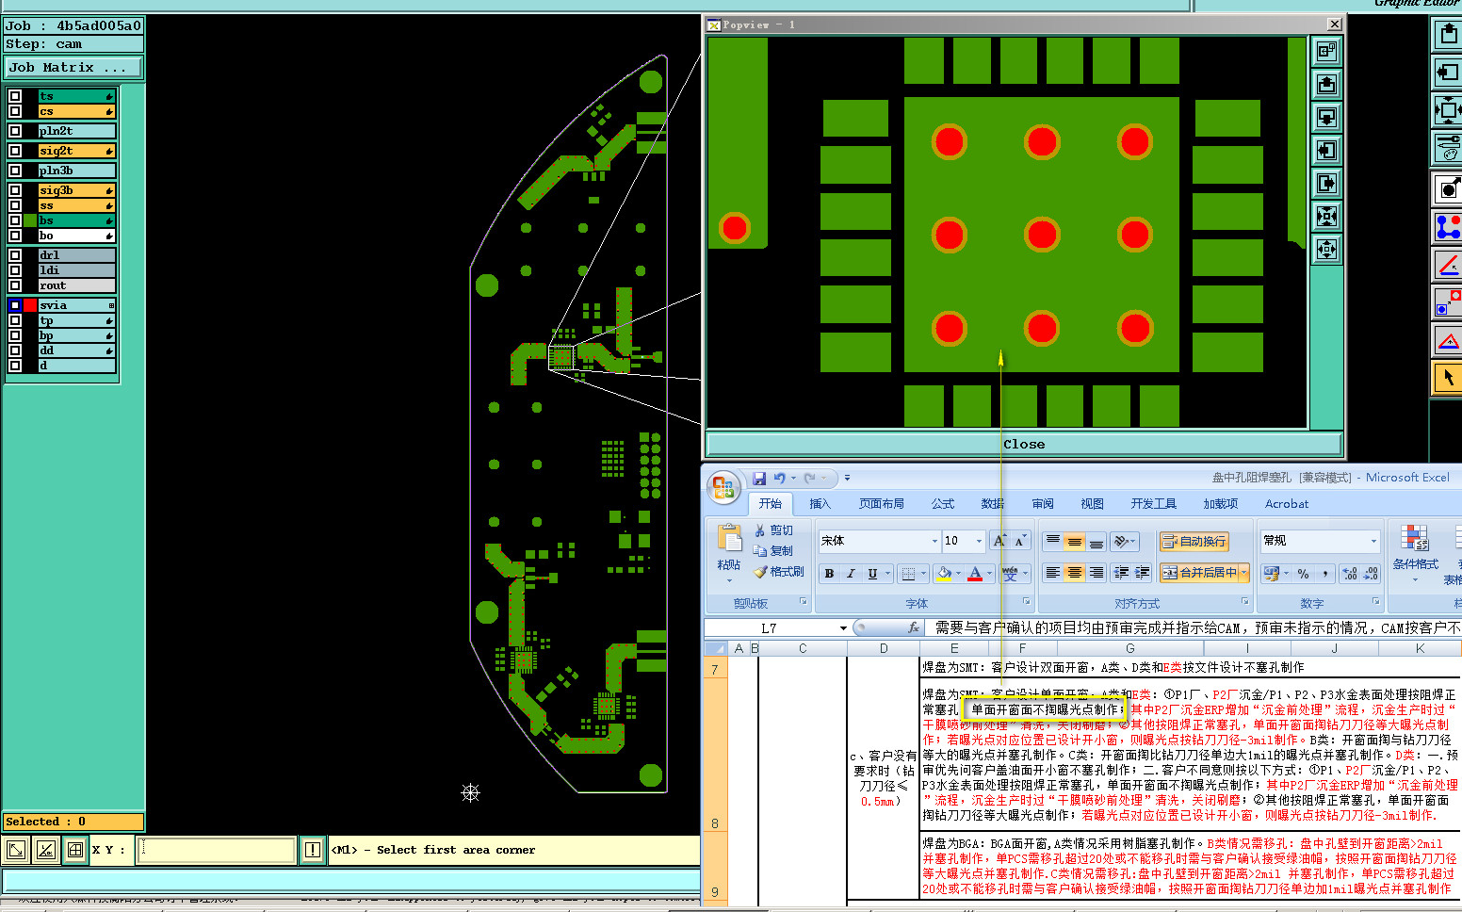Select the feature highlight tool icon
1462x912 pixels.
(1447, 189)
